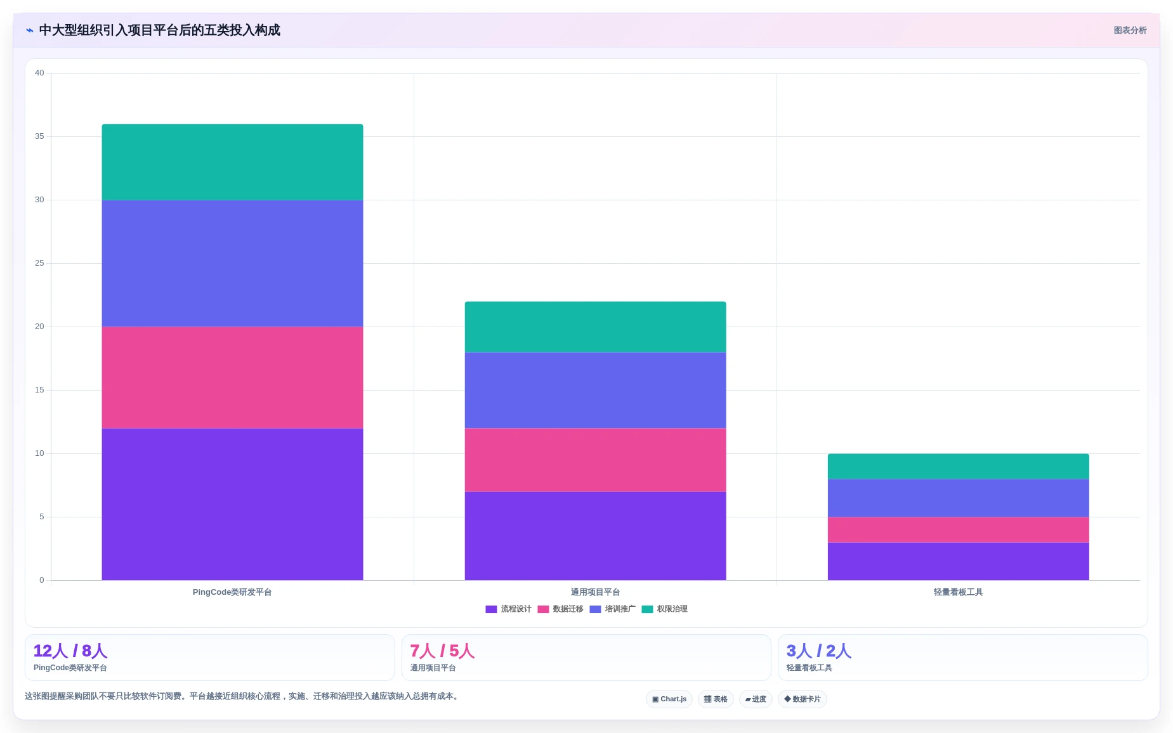Click the 3人 / 2人 stat value
This screenshot has width=1173, height=733.
(819, 651)
